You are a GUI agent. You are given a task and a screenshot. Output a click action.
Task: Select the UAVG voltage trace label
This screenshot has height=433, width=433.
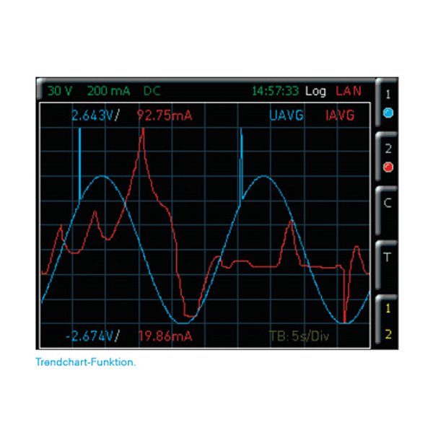click(x=286, y=115)
